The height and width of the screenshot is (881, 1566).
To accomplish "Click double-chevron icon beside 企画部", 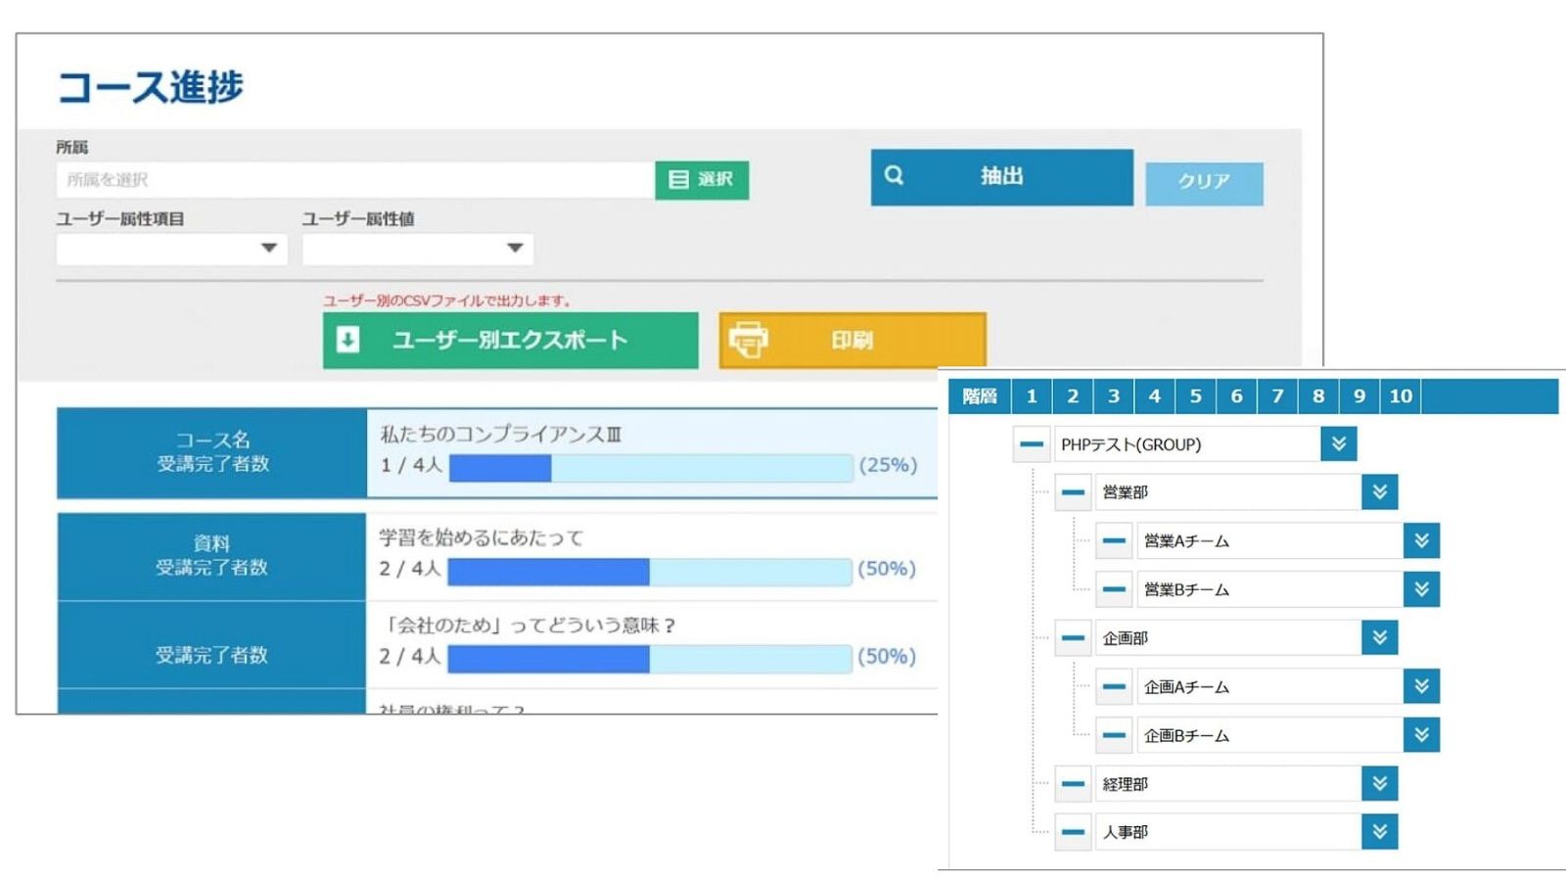I will [1379, 638].
